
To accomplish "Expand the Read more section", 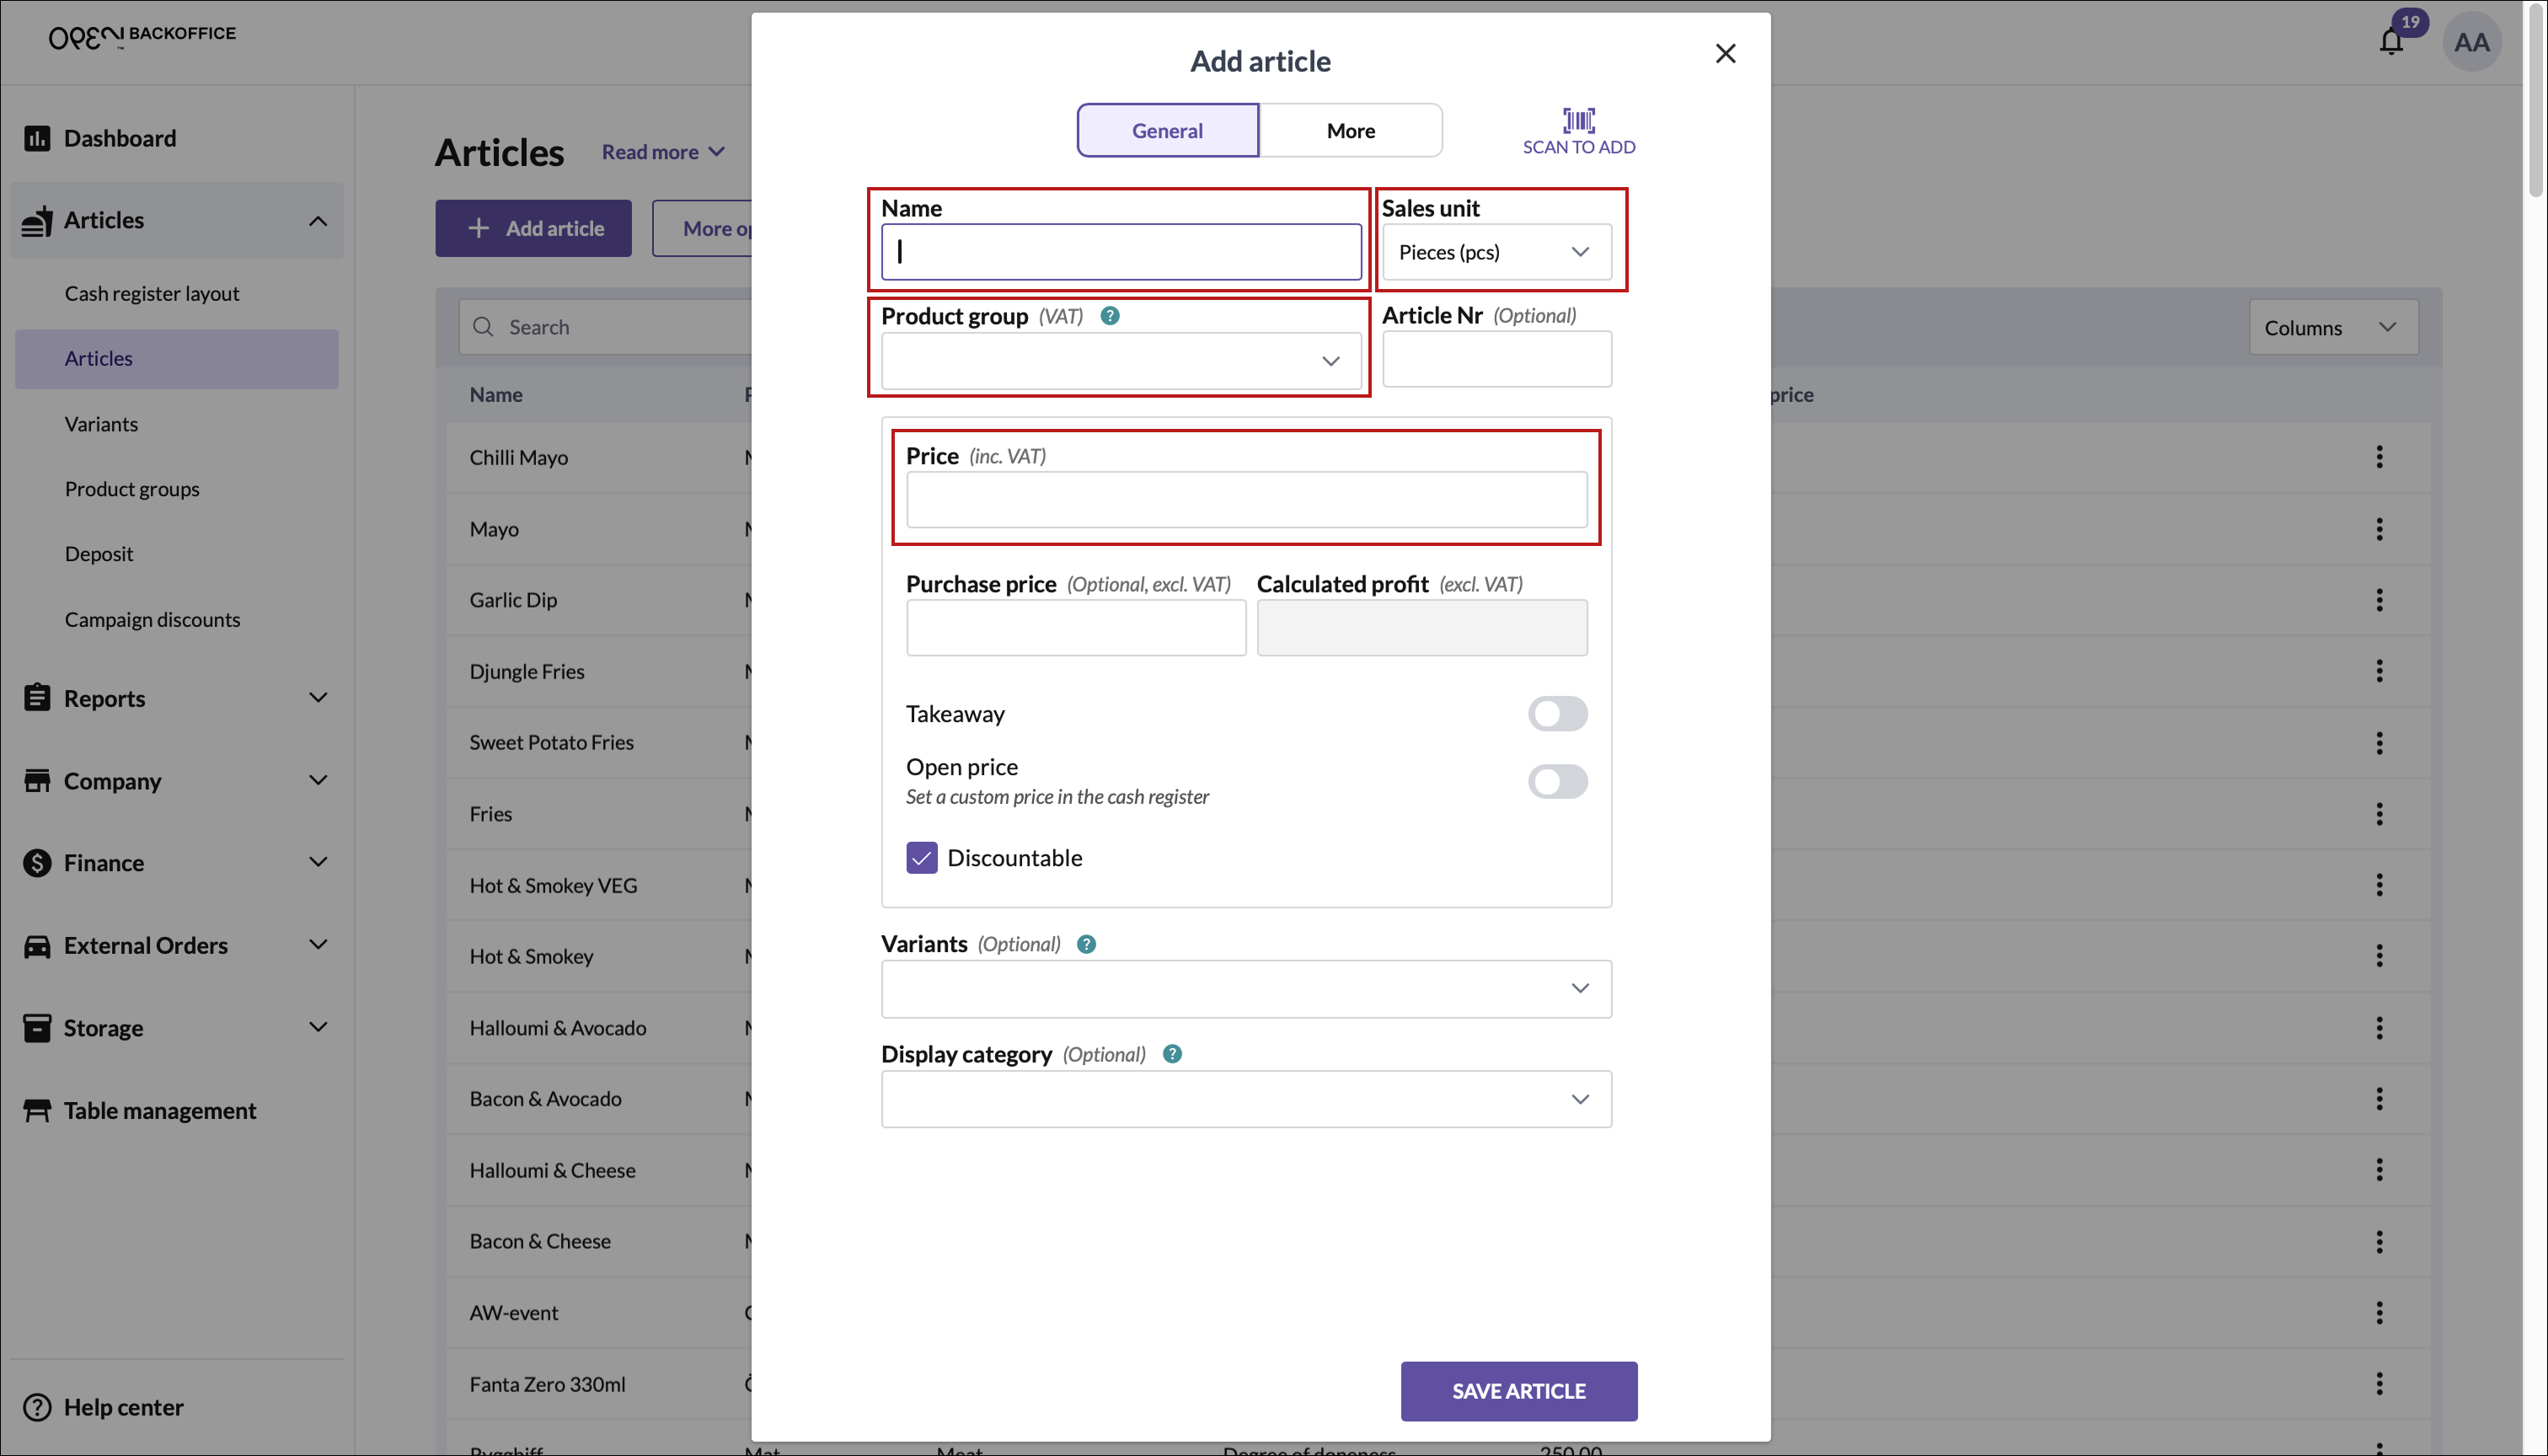I will 663,152.
